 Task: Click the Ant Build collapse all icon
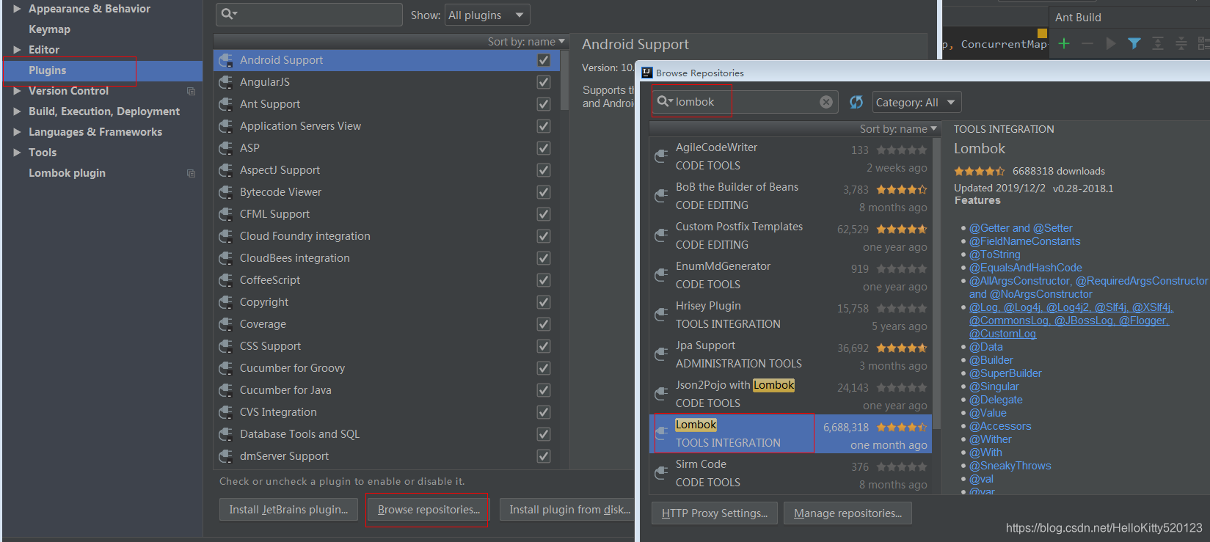1181,44
